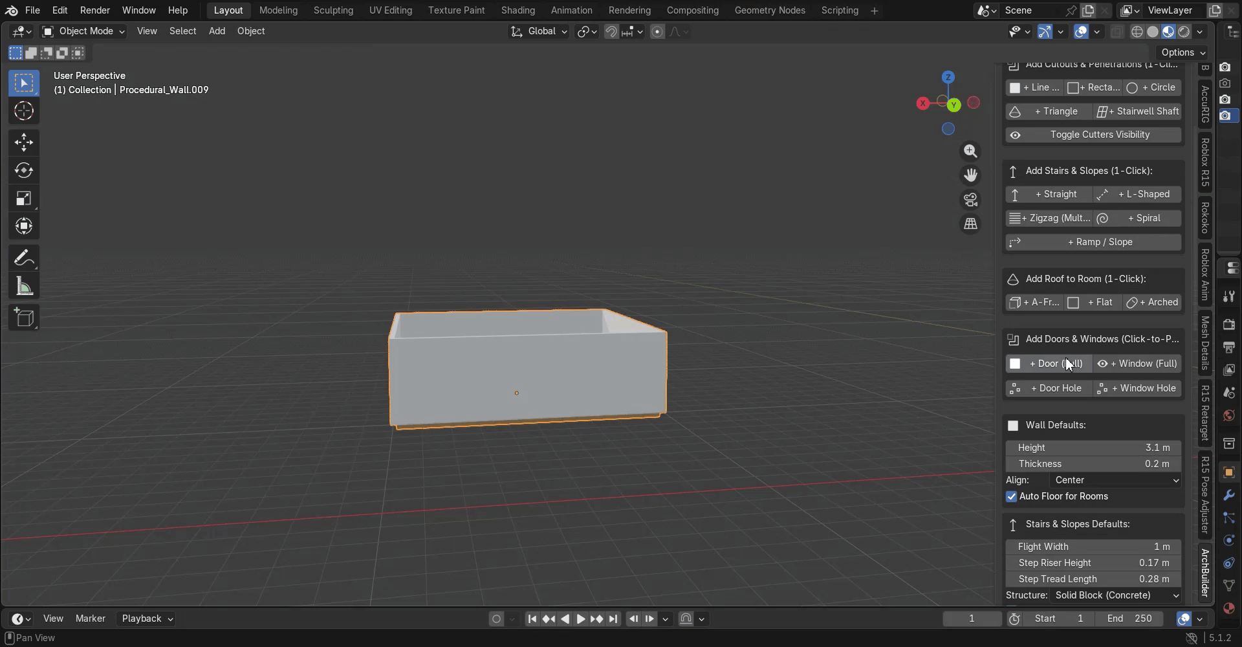Click the + Window Hole button
The image size is (1242, 647).
point(1138,389)
